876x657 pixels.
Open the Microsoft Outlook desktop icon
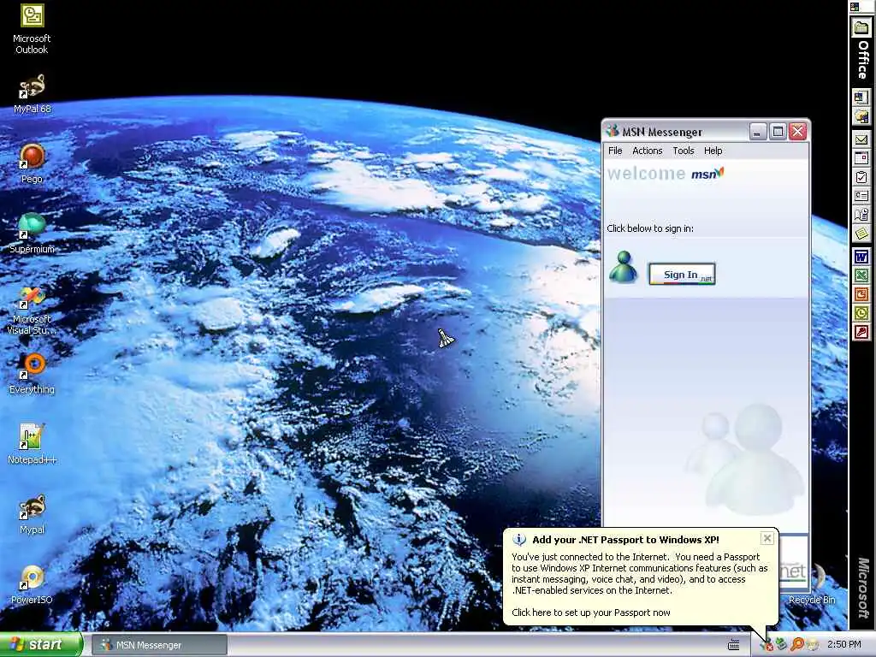tap(32, 29)
